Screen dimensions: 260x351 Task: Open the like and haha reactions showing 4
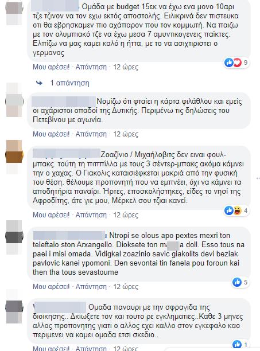(x=236, y=210)
